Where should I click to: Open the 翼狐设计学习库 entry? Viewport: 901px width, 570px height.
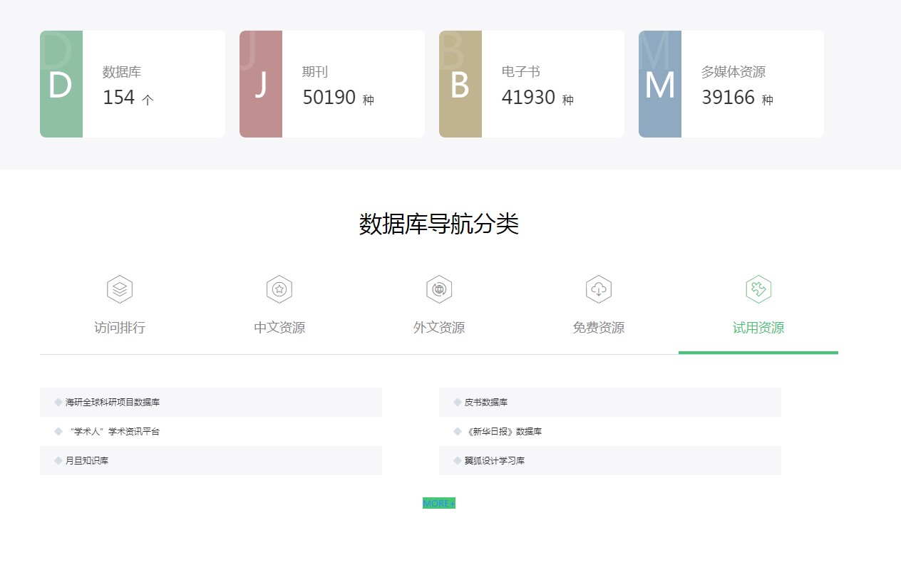pos(495,461)
